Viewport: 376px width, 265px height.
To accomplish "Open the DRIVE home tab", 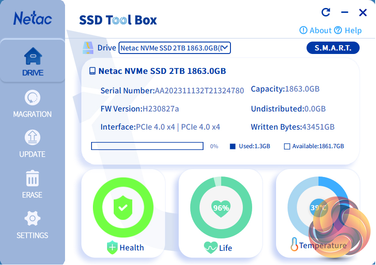I will click(33, 61).
